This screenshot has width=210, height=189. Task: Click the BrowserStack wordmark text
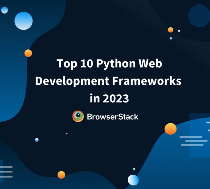(113, 117)
